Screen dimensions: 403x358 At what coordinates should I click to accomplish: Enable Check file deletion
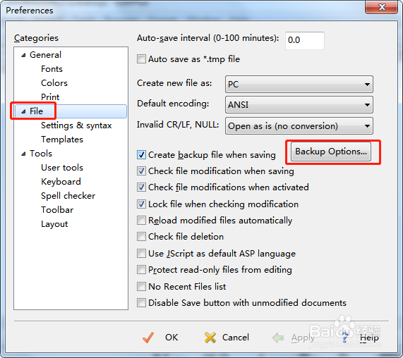pos(141,236)
